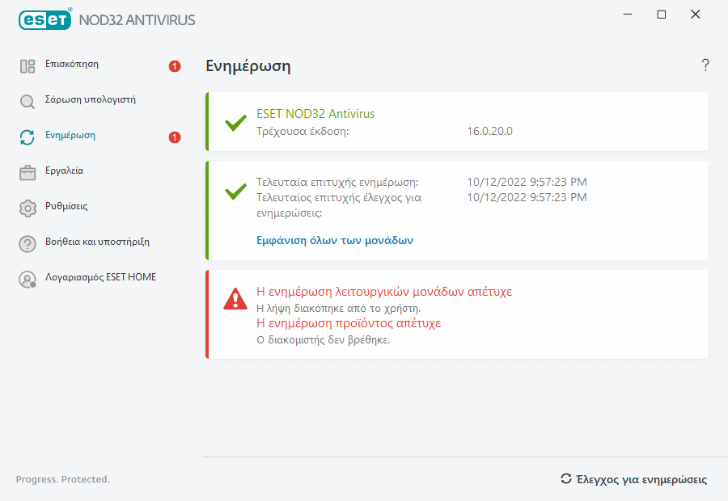Click the red badge beside Ενημέρωση

pyautogui.click(x=175, y=137)
